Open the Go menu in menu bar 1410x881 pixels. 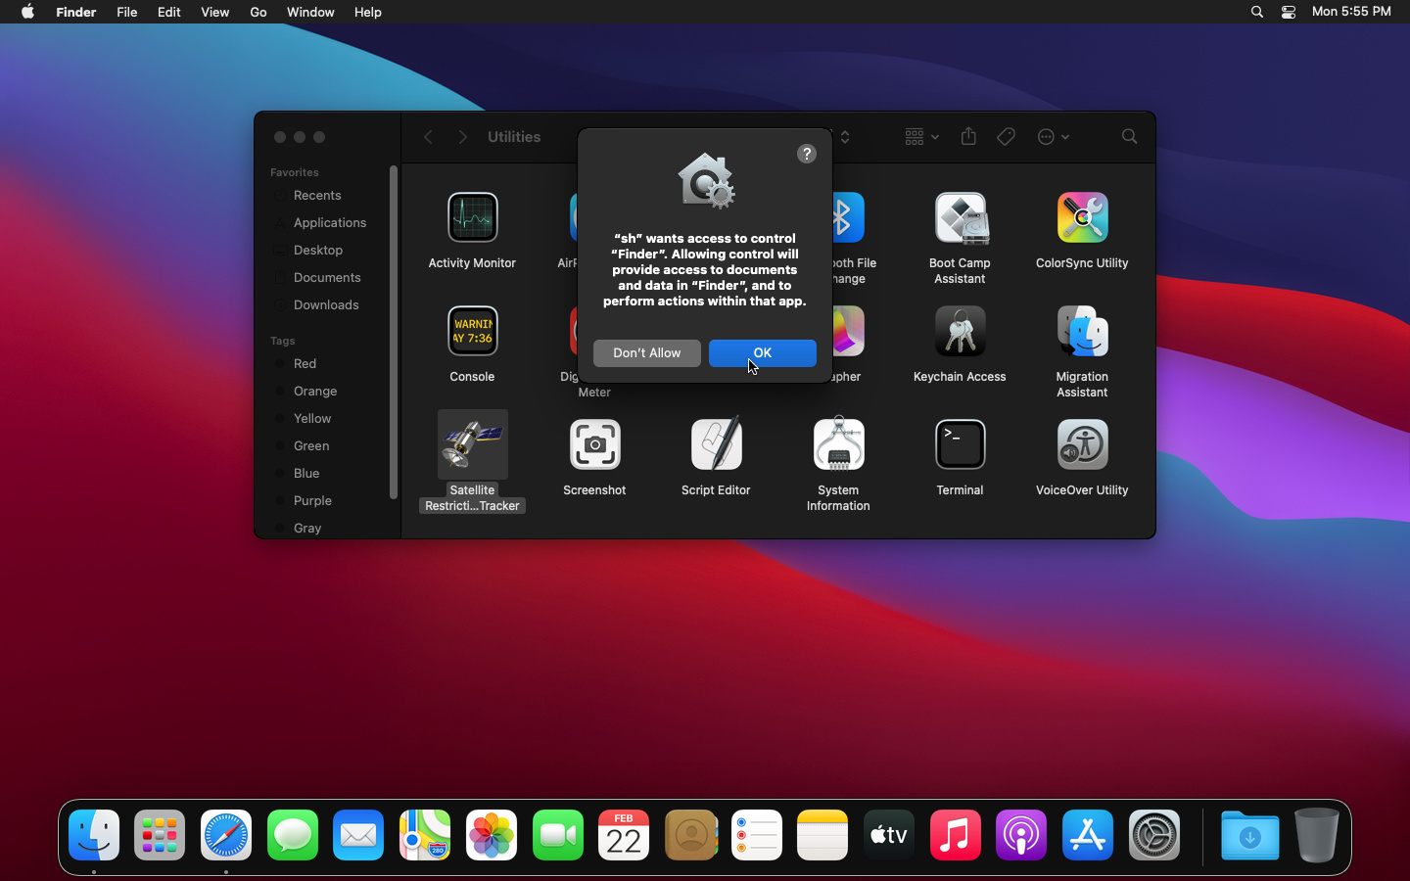[258, 12]
